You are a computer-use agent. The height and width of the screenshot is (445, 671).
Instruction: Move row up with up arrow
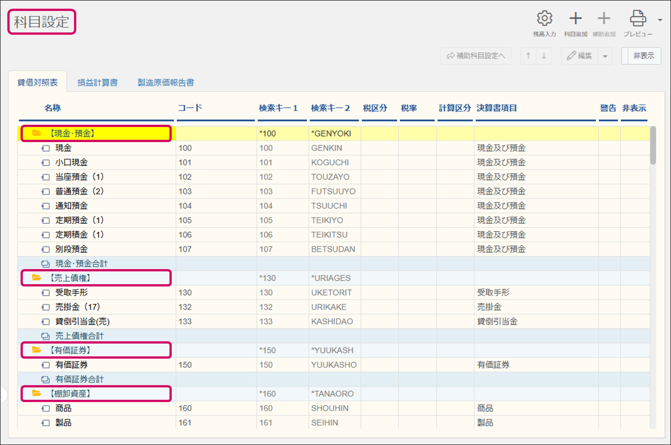point(528,56)
